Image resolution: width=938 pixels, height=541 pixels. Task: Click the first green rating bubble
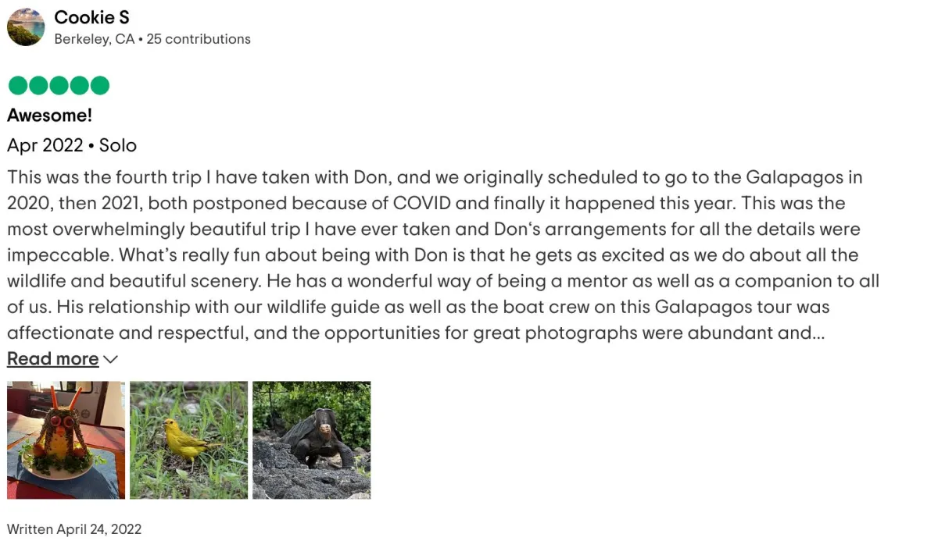pos(17,85)
